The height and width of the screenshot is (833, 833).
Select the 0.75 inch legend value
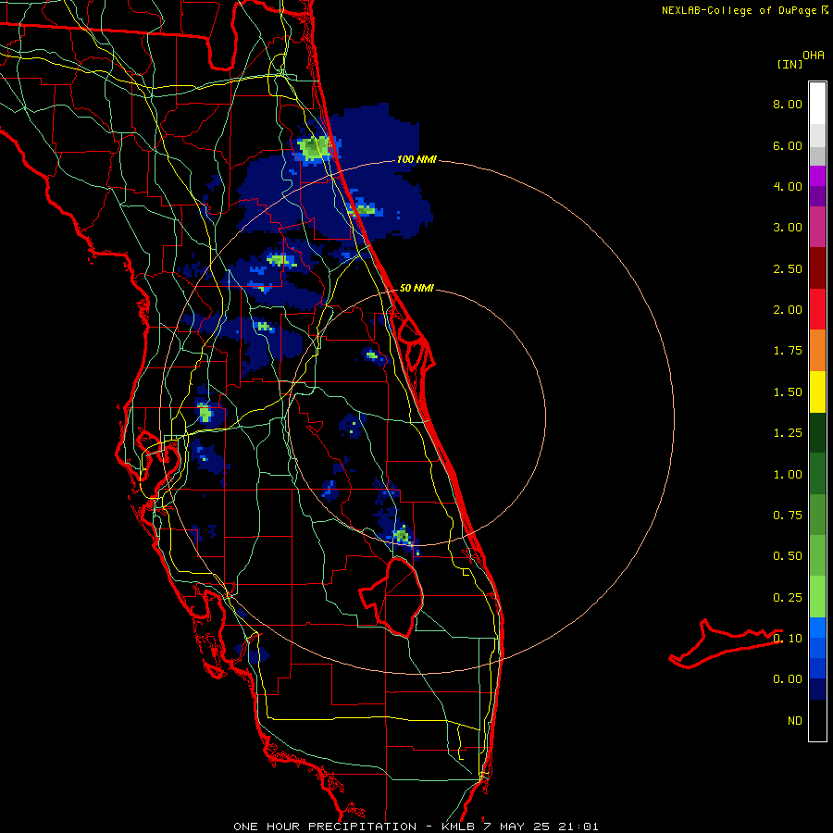pyautogui.click(x=788, y=516)
